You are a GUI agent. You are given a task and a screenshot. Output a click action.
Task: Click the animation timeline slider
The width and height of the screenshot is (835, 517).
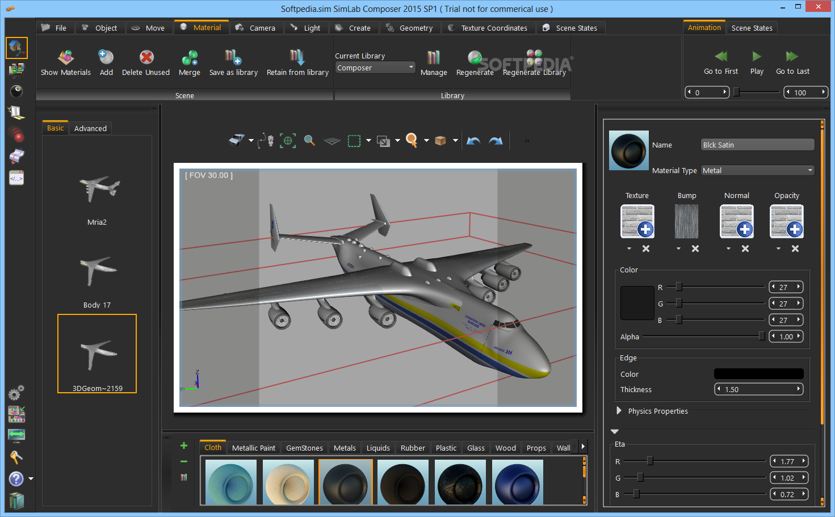757,92
